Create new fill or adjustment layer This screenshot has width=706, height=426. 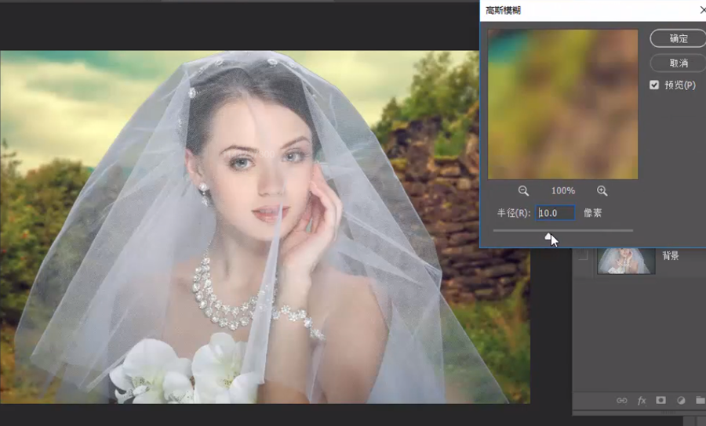point(680,400)
